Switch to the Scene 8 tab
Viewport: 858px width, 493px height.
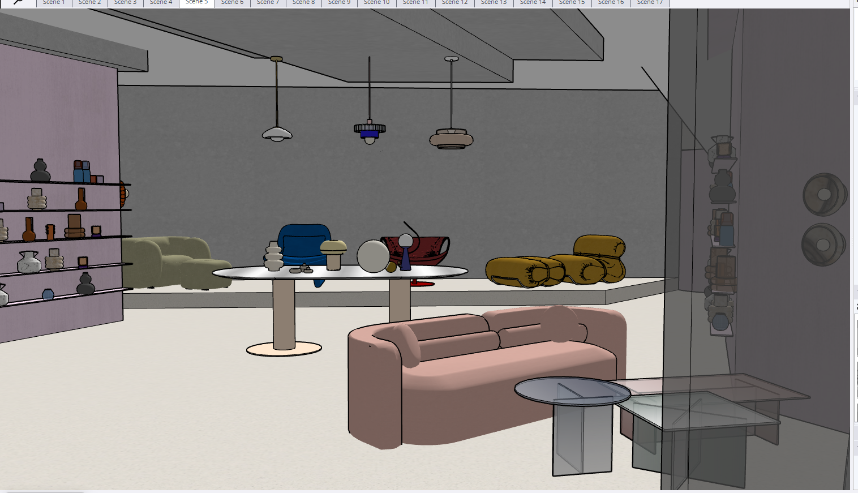tap(303, 3)
